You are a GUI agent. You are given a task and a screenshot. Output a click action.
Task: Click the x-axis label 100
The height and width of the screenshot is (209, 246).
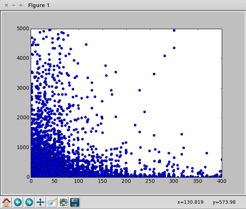78,181
